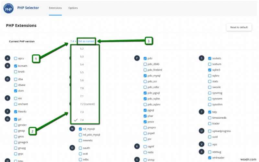Enable the apcu extension checkbox
Screen dimensions: 259x162
pos(16,59)
